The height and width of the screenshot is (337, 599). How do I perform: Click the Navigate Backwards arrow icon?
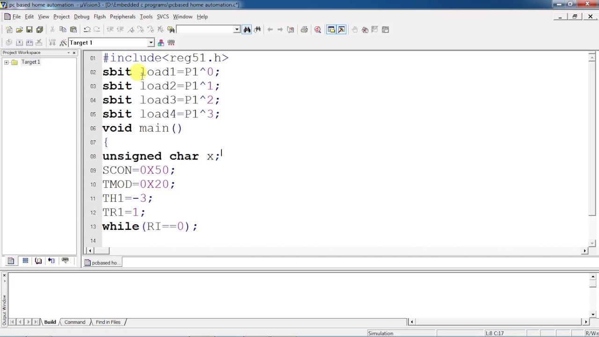270,29
